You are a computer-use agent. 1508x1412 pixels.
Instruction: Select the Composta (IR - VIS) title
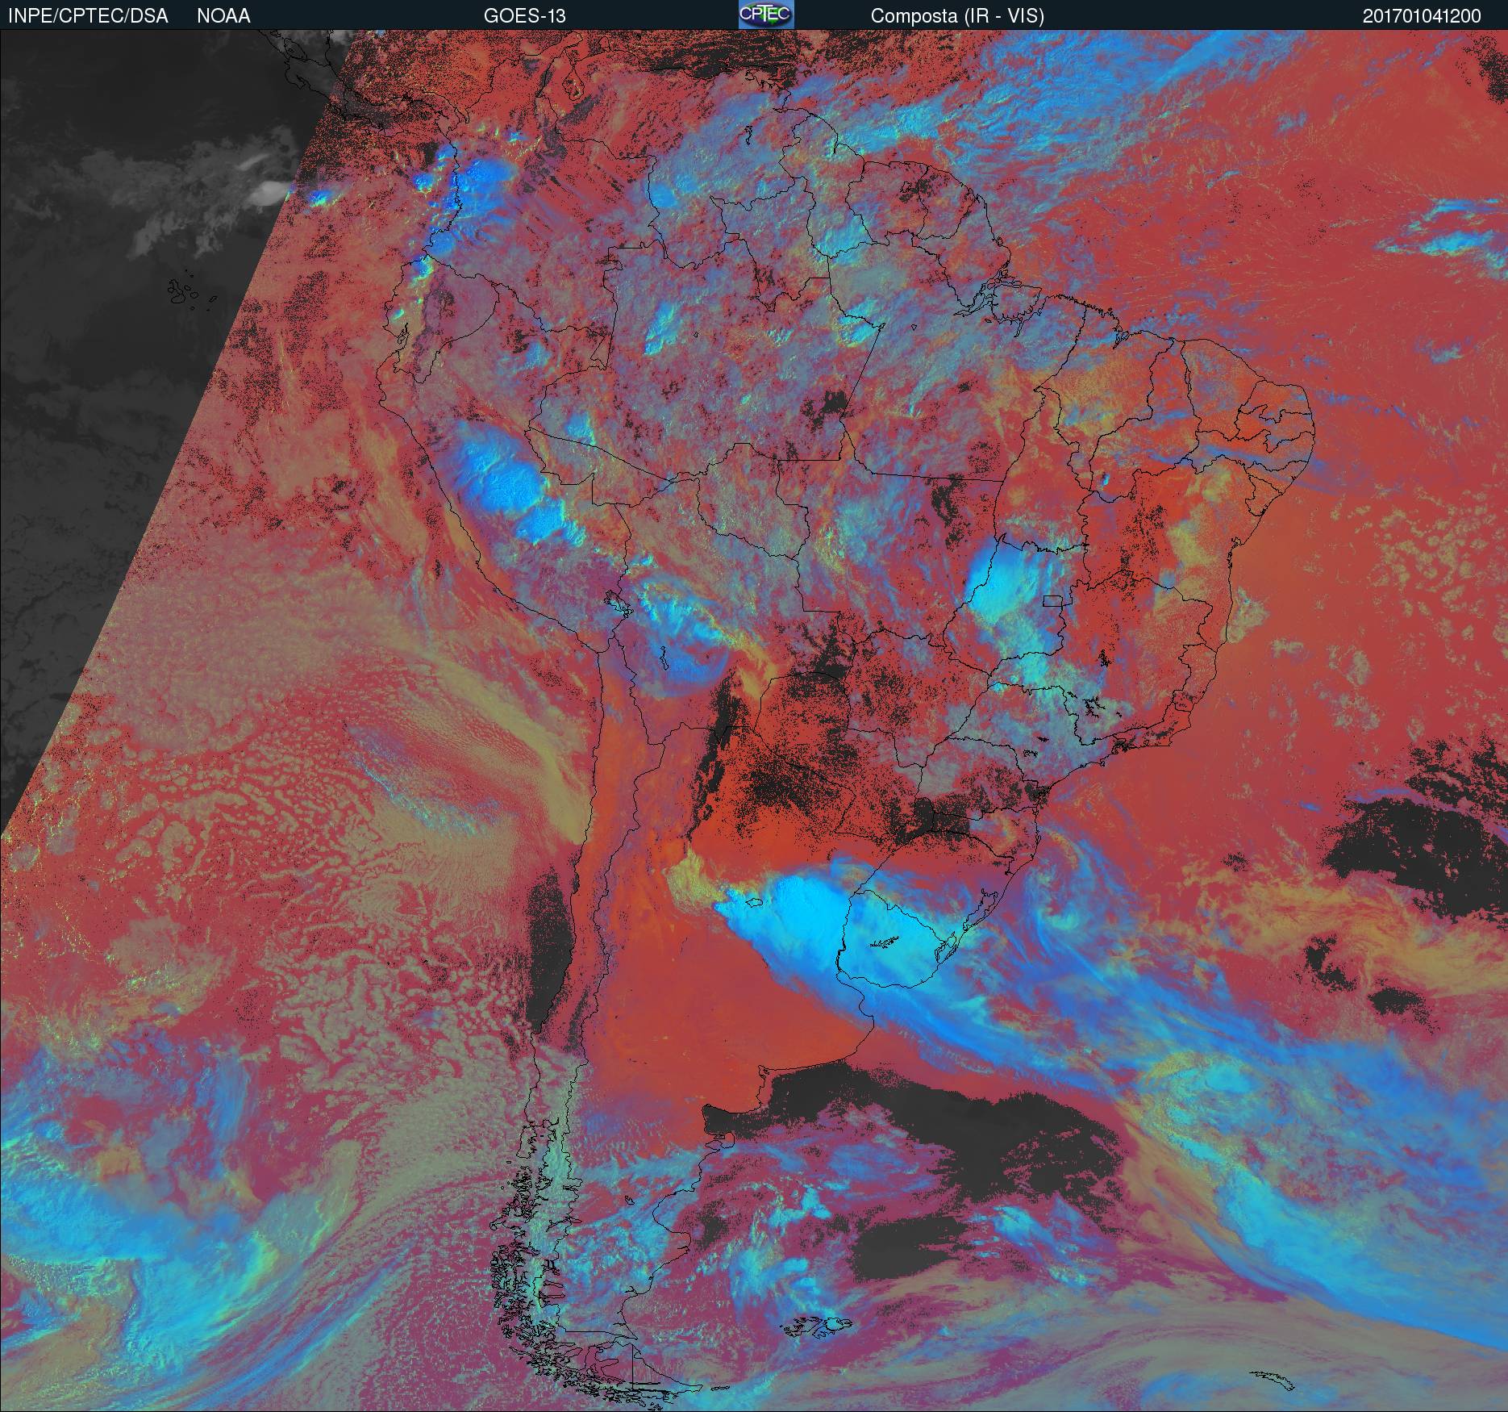957,16
